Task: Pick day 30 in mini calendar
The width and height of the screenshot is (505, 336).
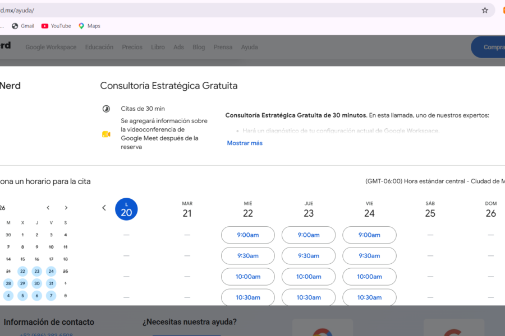Action: 36,283
